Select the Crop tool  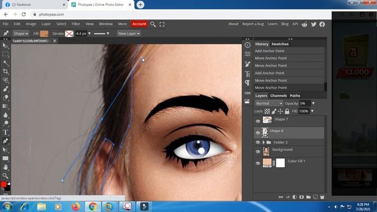[5, 72]
